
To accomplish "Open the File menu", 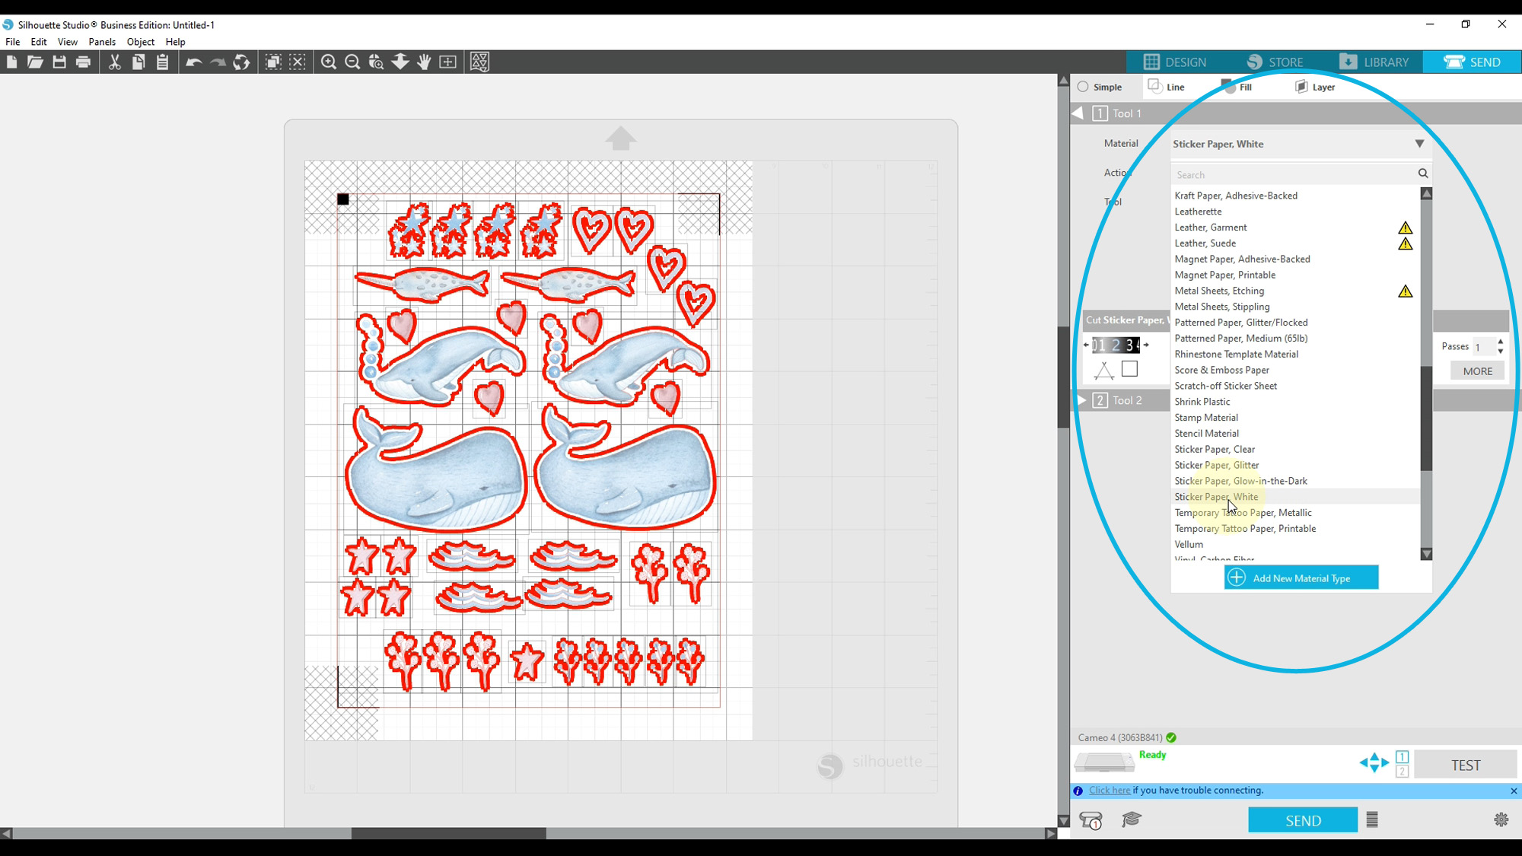I will pos(13,42).
